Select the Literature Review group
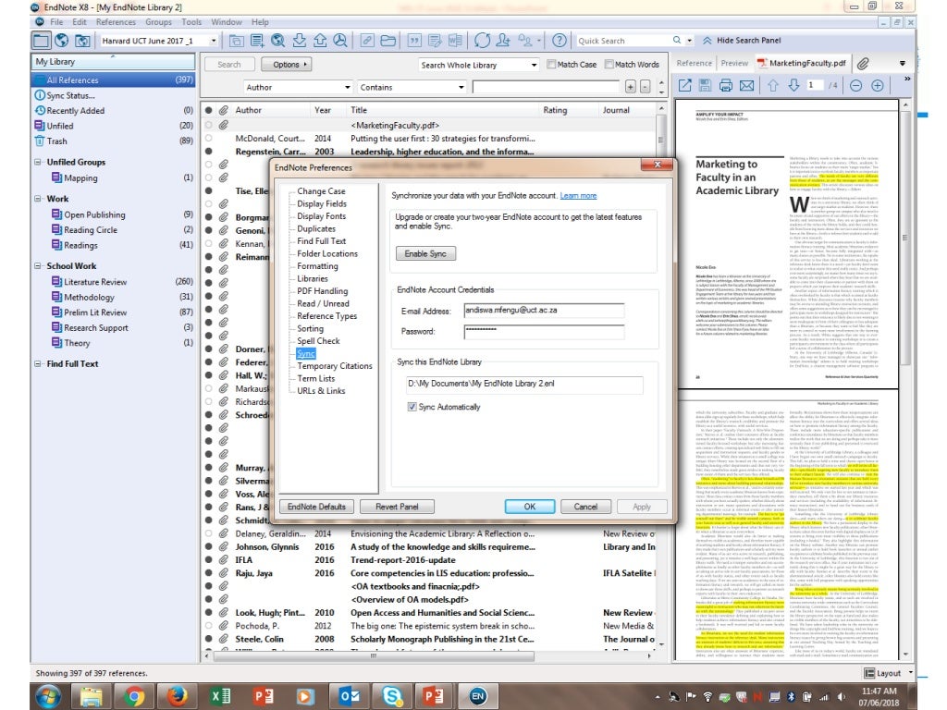Viewport: 947px width, 710px height. pyautogui.click(x=95, y=282)
